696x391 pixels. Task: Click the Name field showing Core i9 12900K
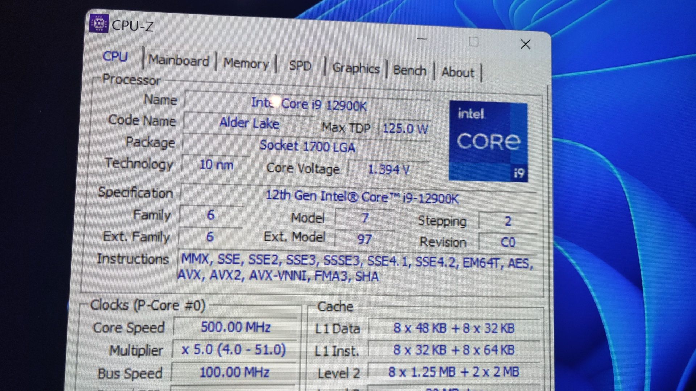pos(308,104)
